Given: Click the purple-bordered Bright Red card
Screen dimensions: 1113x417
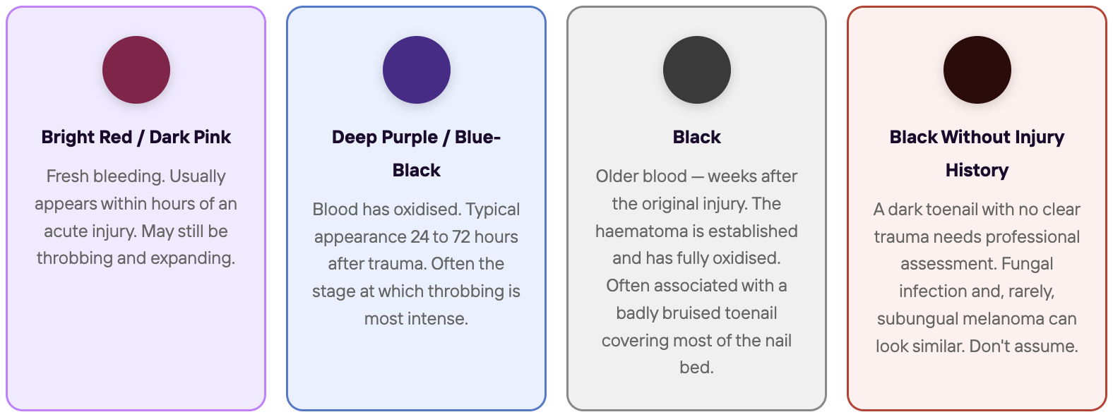Looking at the screenshot, I should tap(136, 209).
